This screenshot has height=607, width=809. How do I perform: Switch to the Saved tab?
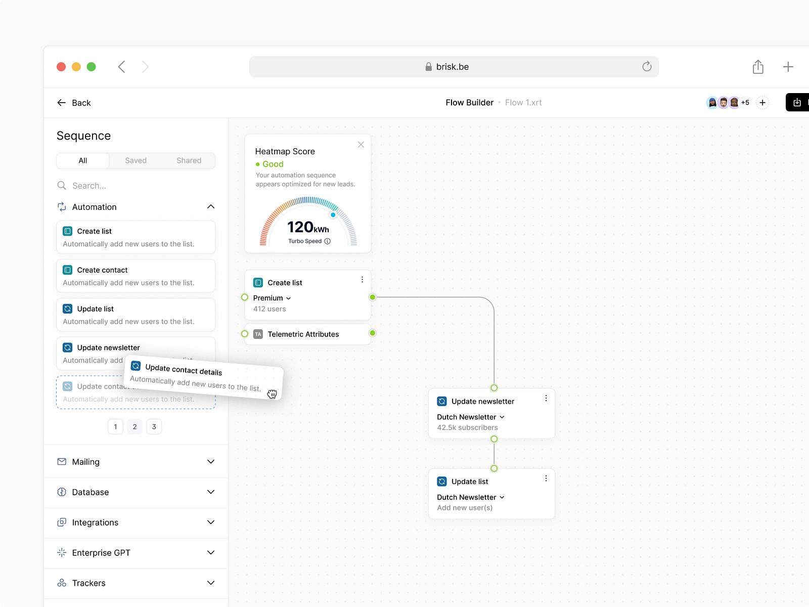(136, 160)
